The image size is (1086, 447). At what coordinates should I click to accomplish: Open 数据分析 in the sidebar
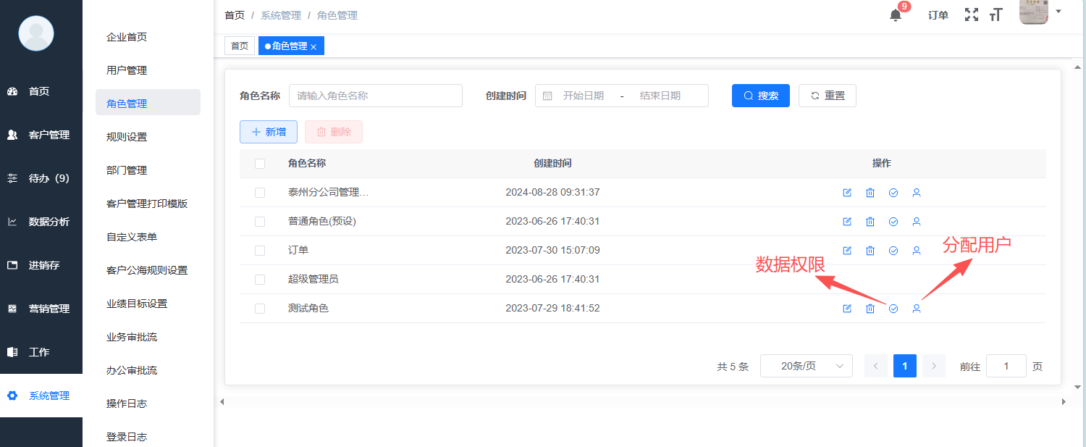41,222
